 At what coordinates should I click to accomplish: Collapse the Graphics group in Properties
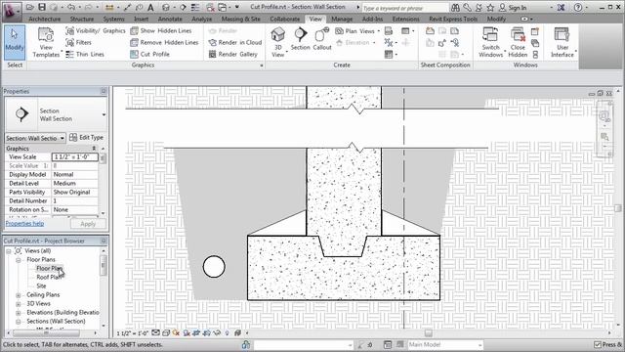pyautogui.click(x=94, y=149)
